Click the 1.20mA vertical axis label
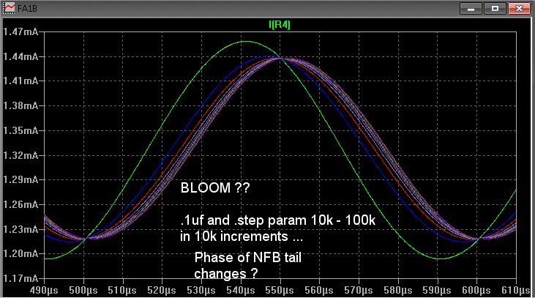This screenshot has height=298, width=535. point(20,253)
